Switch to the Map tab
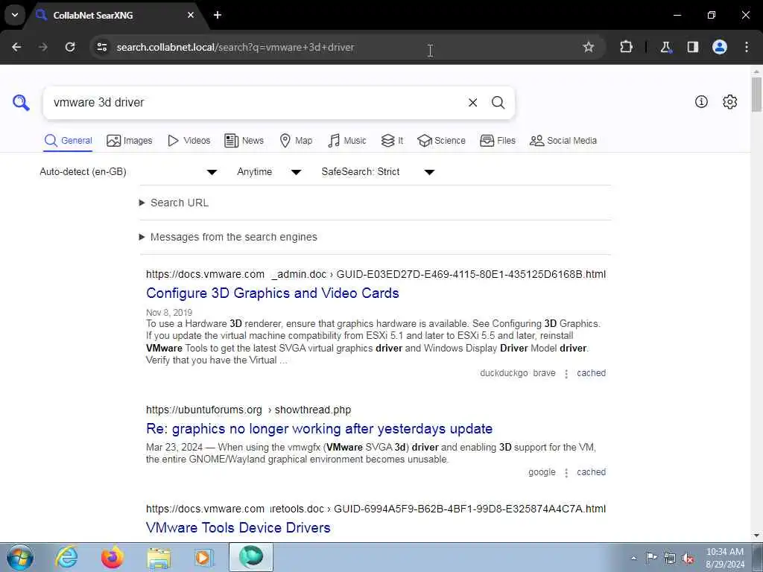 tap(296, 141)
